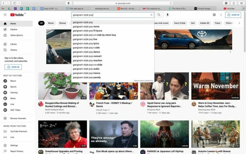246x154 pixels.
Task: Clear the search box text
Action: click(x=151, y=15)
